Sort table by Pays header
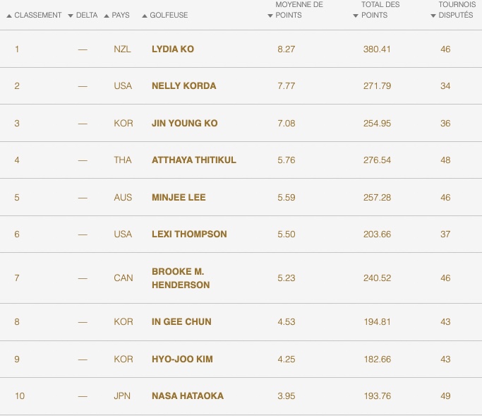 (121, 15)
